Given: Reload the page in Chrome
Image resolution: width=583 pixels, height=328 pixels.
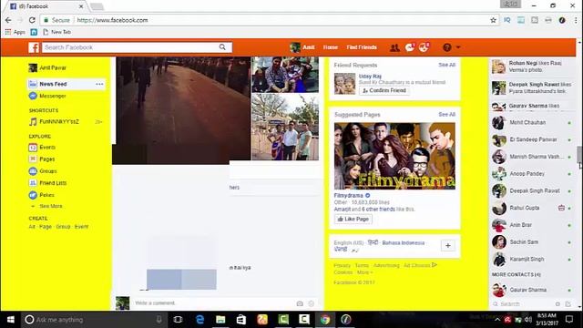Looking at the screenshot, I should 32,20.
